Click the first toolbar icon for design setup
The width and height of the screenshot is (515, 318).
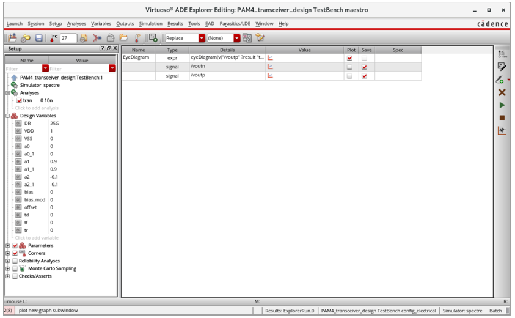tap(12, 38)
